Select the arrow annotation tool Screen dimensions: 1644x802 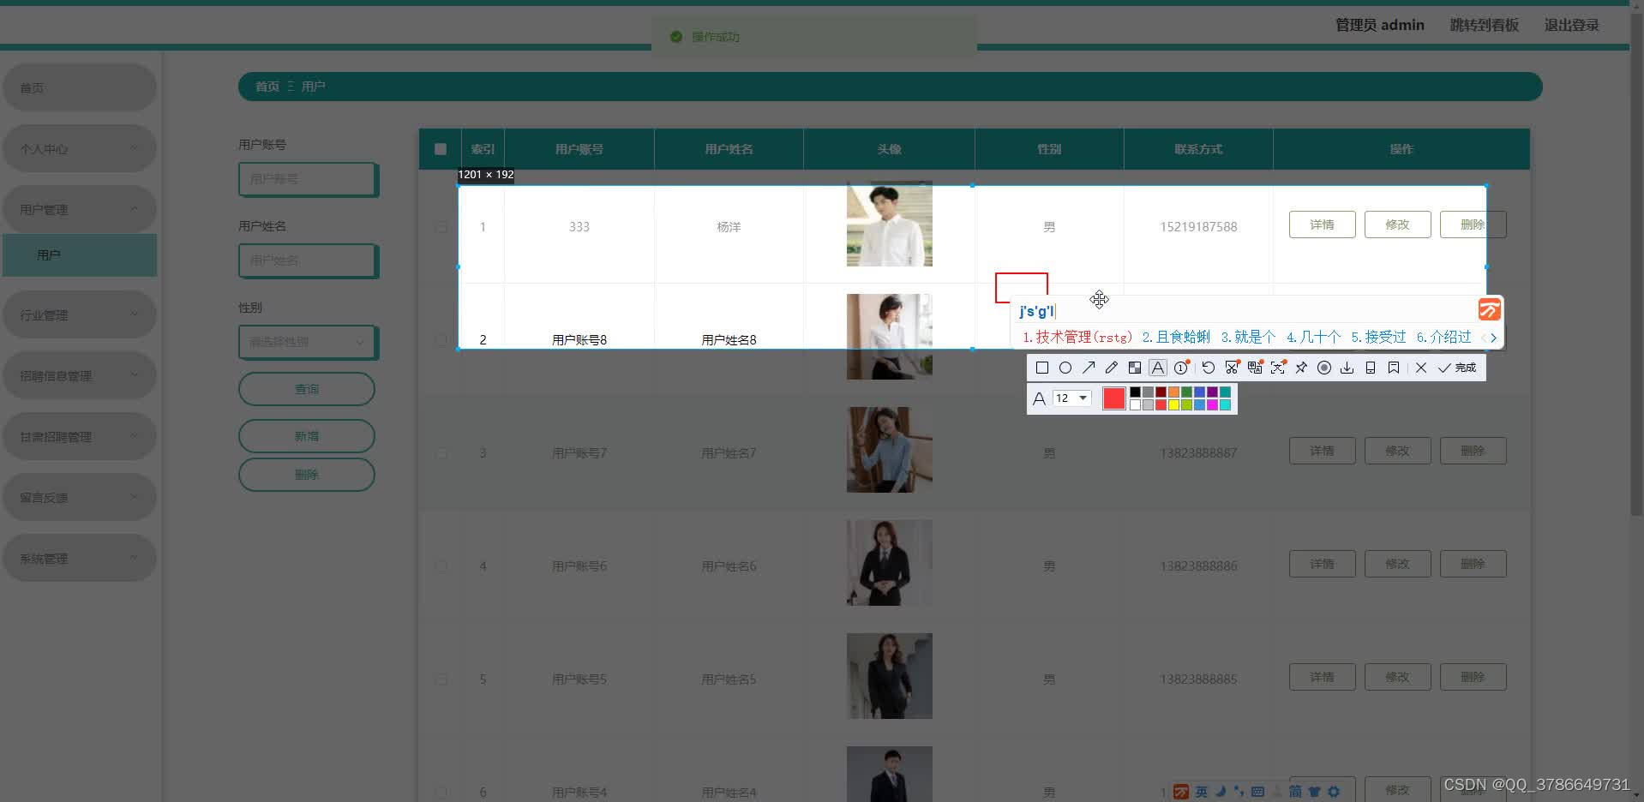click(x=1089, y=368)
